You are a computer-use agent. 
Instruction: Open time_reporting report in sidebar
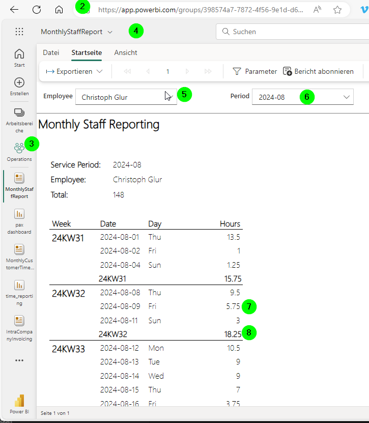pyautogui.click(x=19, y=292)
